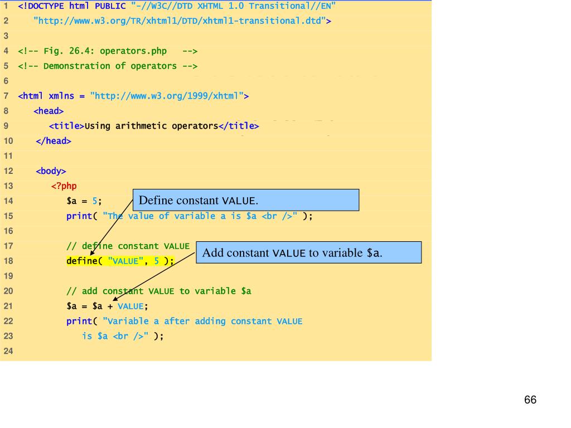
Task: Click line number 13 in the gutter
Action: [8, 186]
